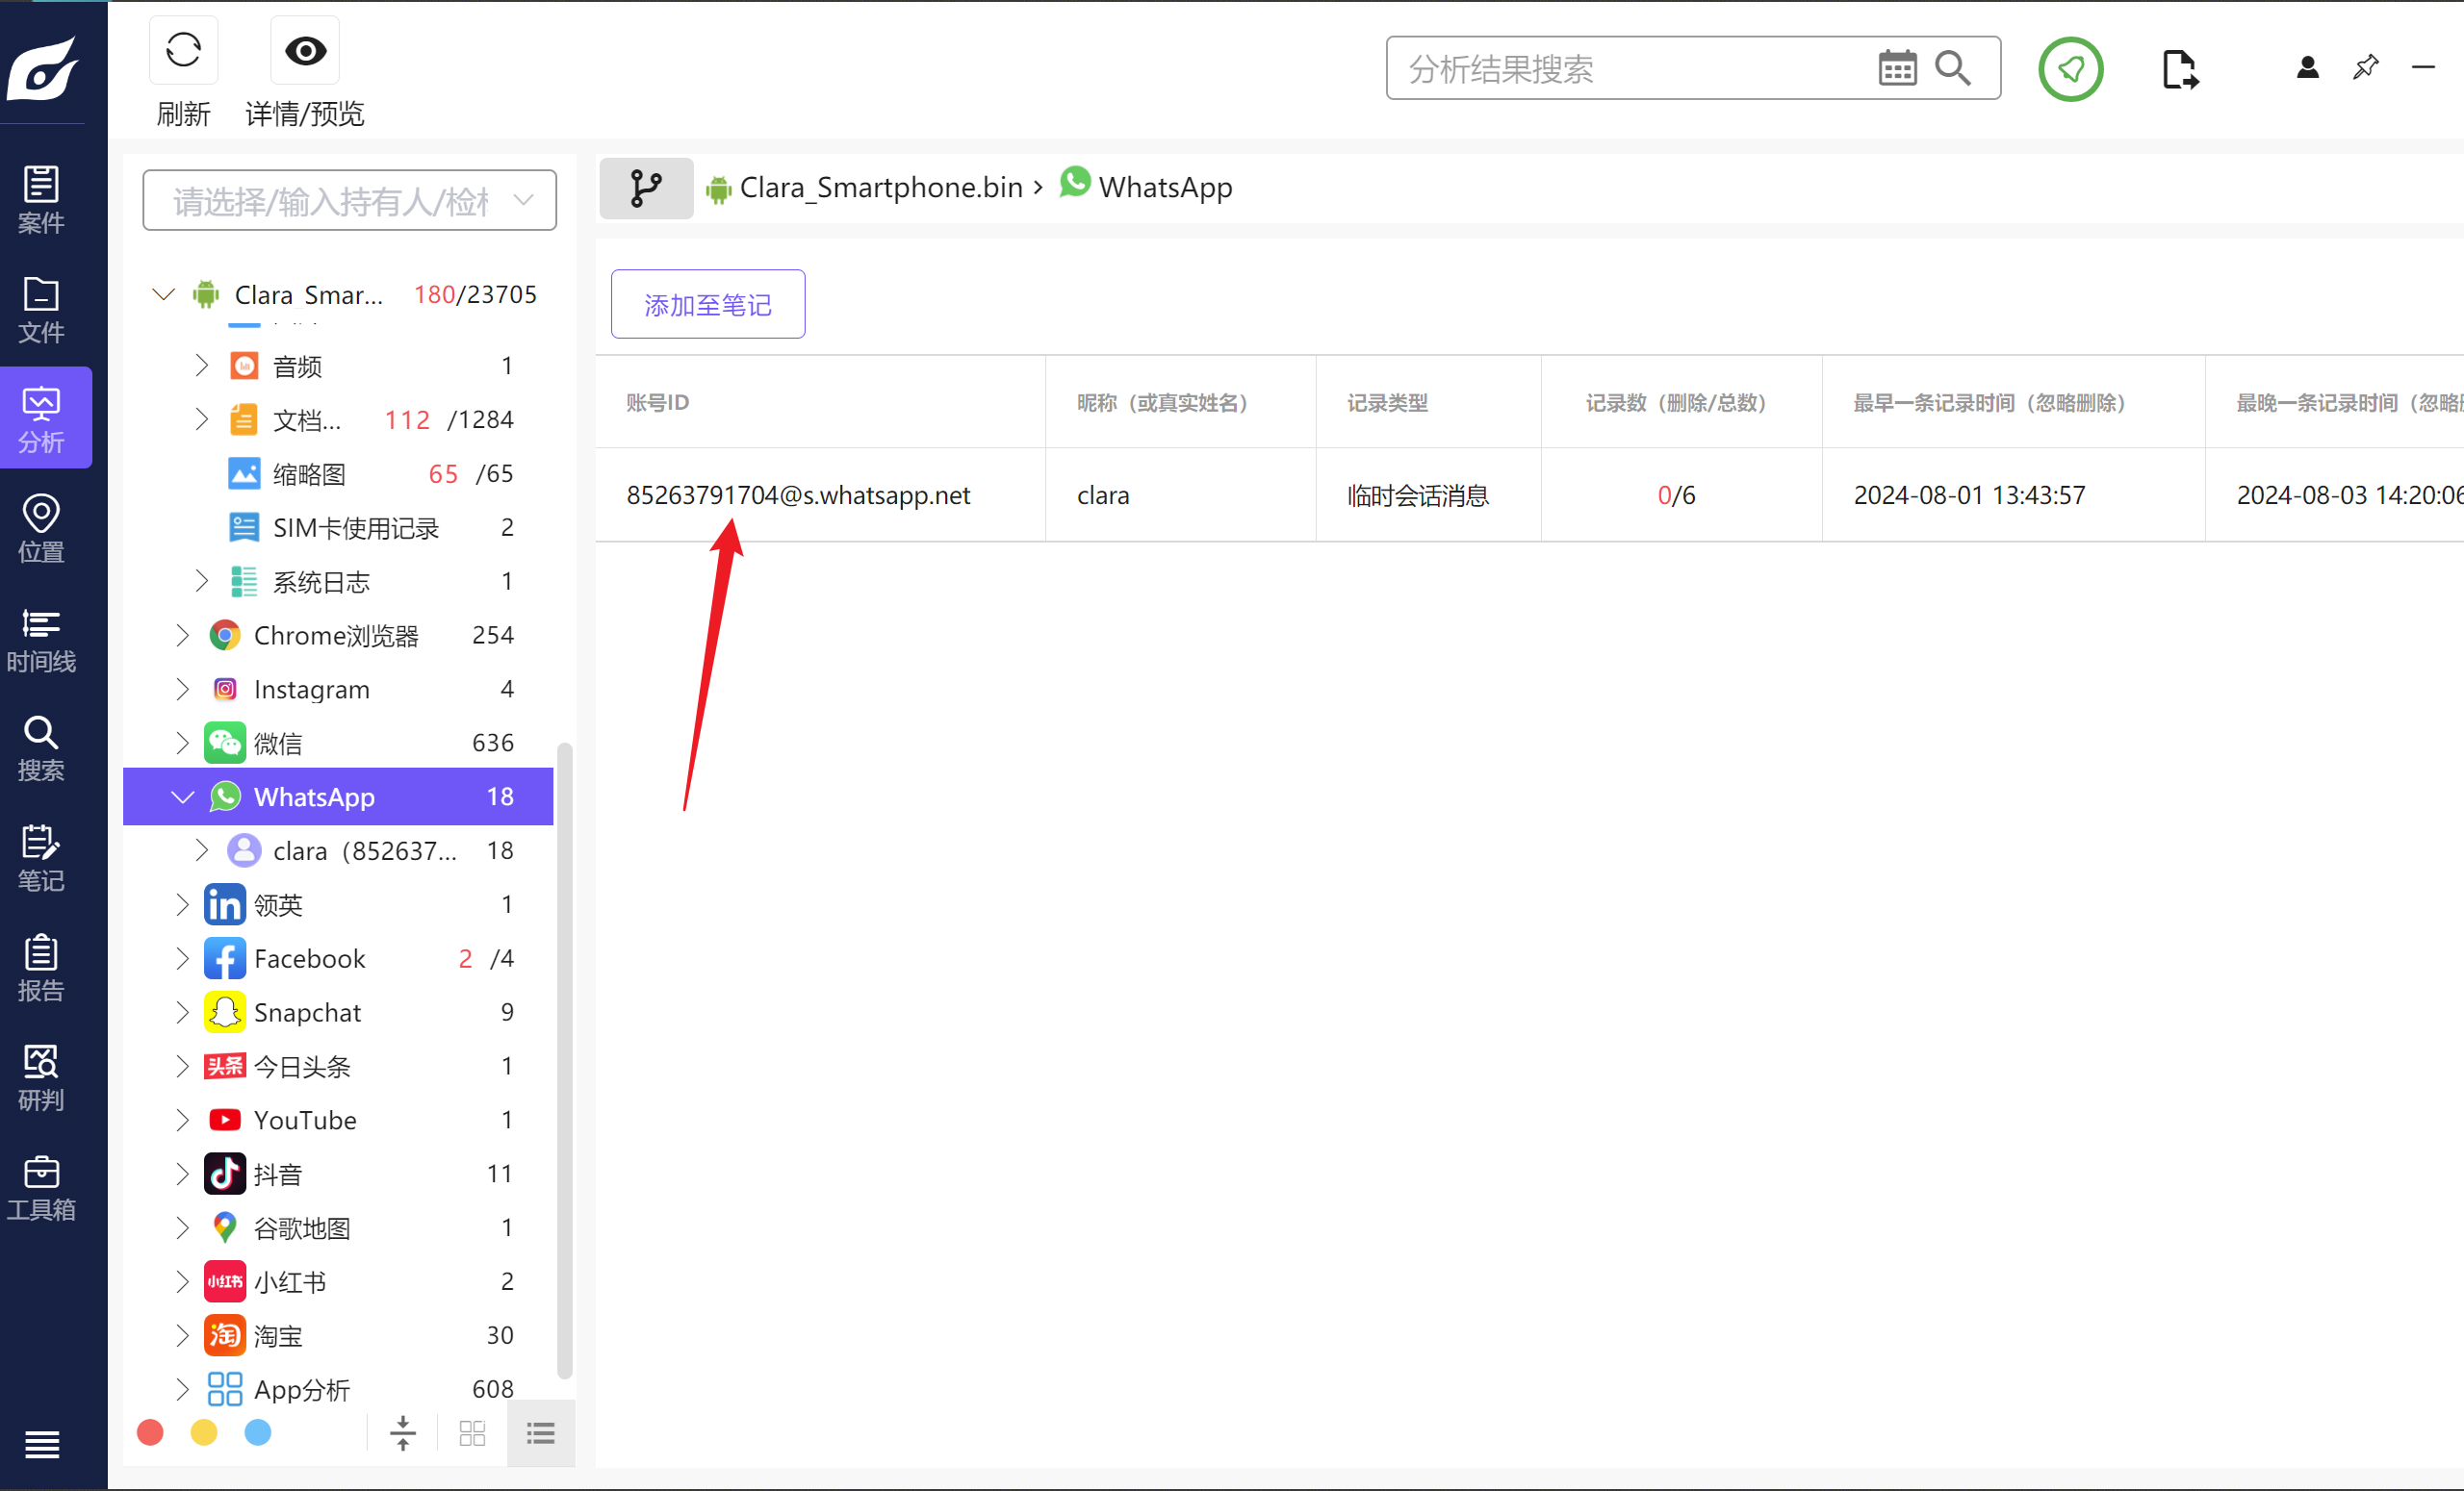Open the Timeline section in sidebar
Image resolution: width=2464 pixels, height=1491 pixels.
click(x=41, y=640)
